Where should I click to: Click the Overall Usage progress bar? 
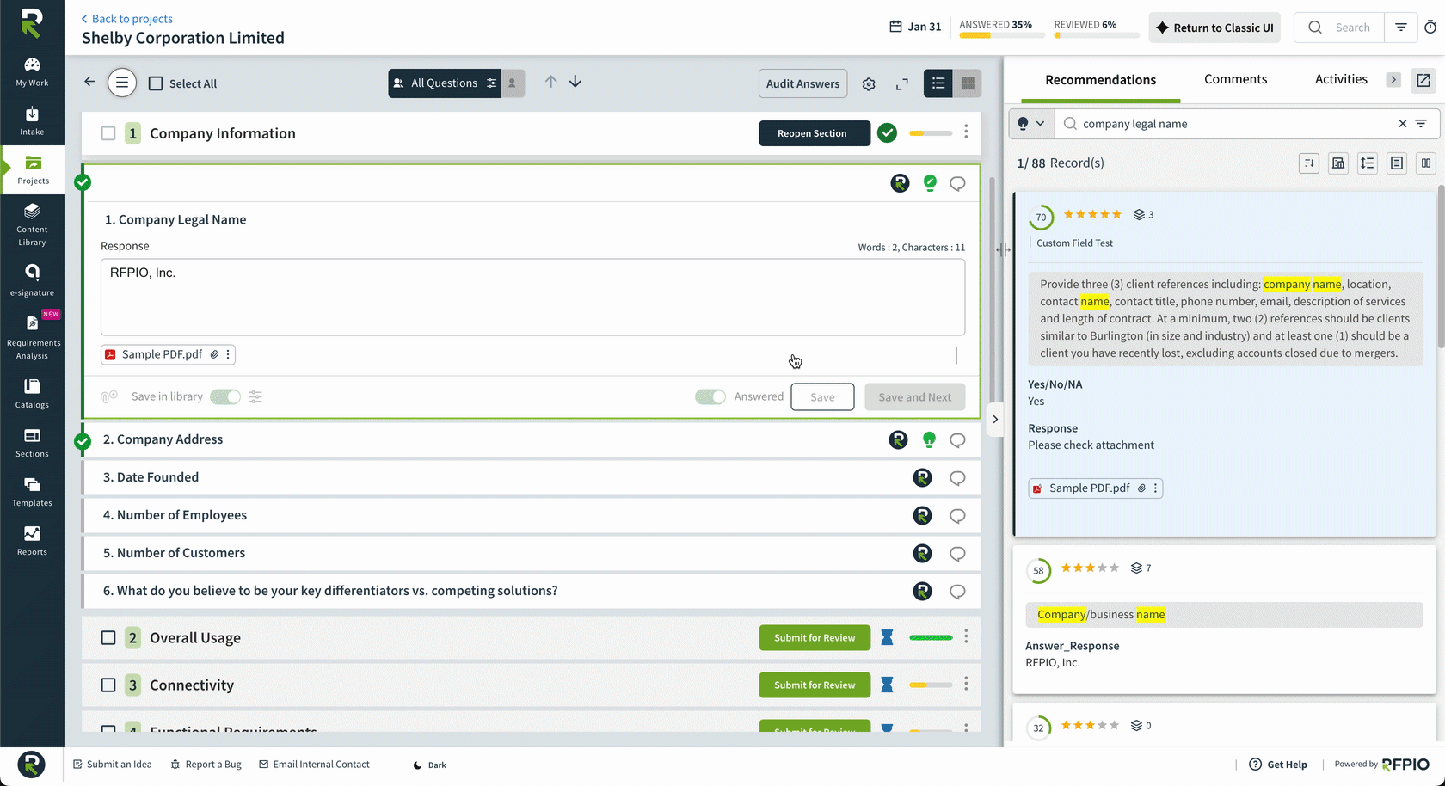tap(931, 638)
